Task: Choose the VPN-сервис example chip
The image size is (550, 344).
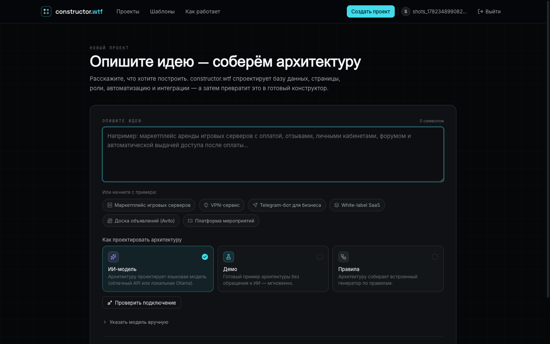Action: coord(222,205)
